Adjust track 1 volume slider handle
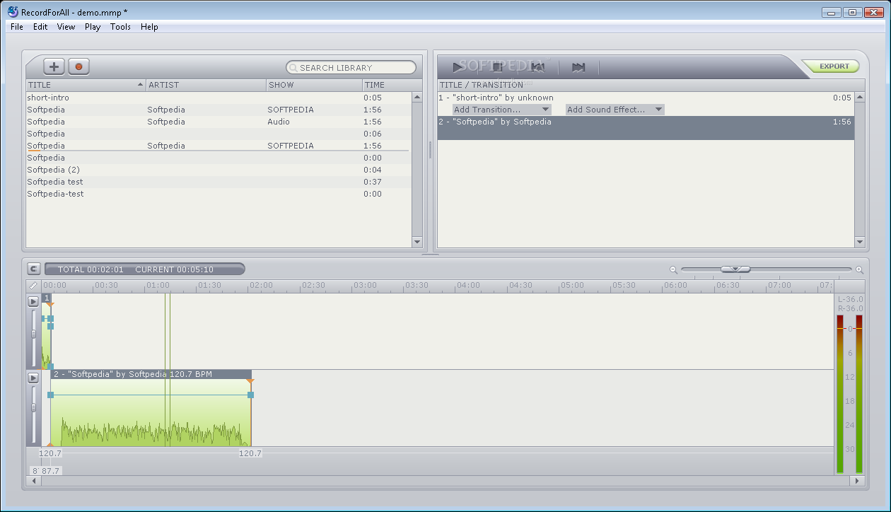 pyautogui.click(x=33, y=333)
